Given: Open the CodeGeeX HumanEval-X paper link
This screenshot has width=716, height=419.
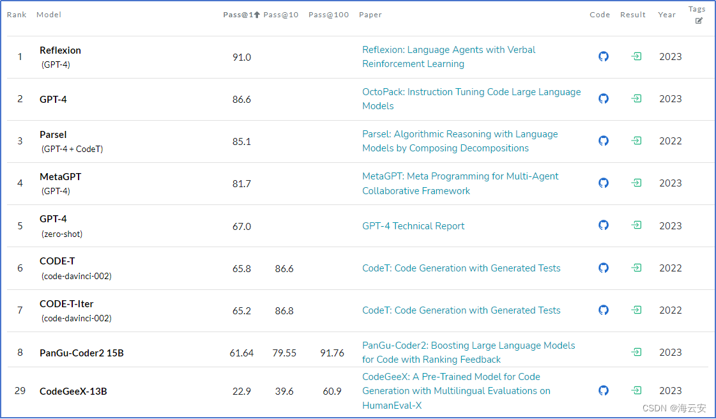Looking at the screenshot, I should pos(456,391).
